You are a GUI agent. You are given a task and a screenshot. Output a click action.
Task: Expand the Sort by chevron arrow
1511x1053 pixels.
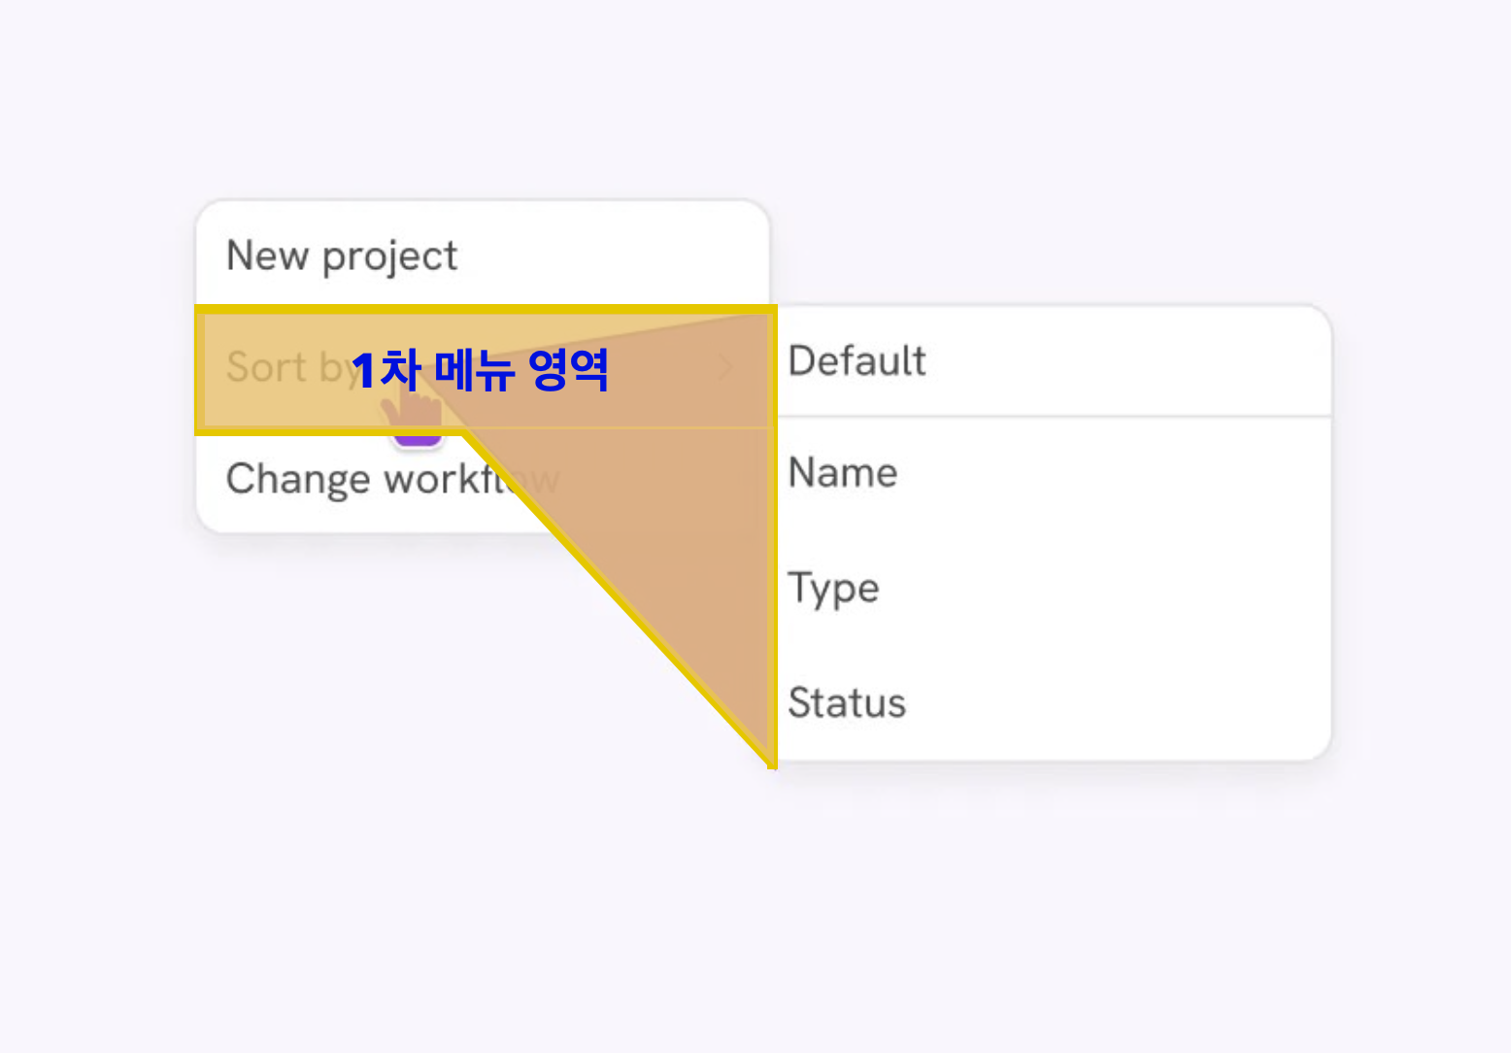point(725,368)
